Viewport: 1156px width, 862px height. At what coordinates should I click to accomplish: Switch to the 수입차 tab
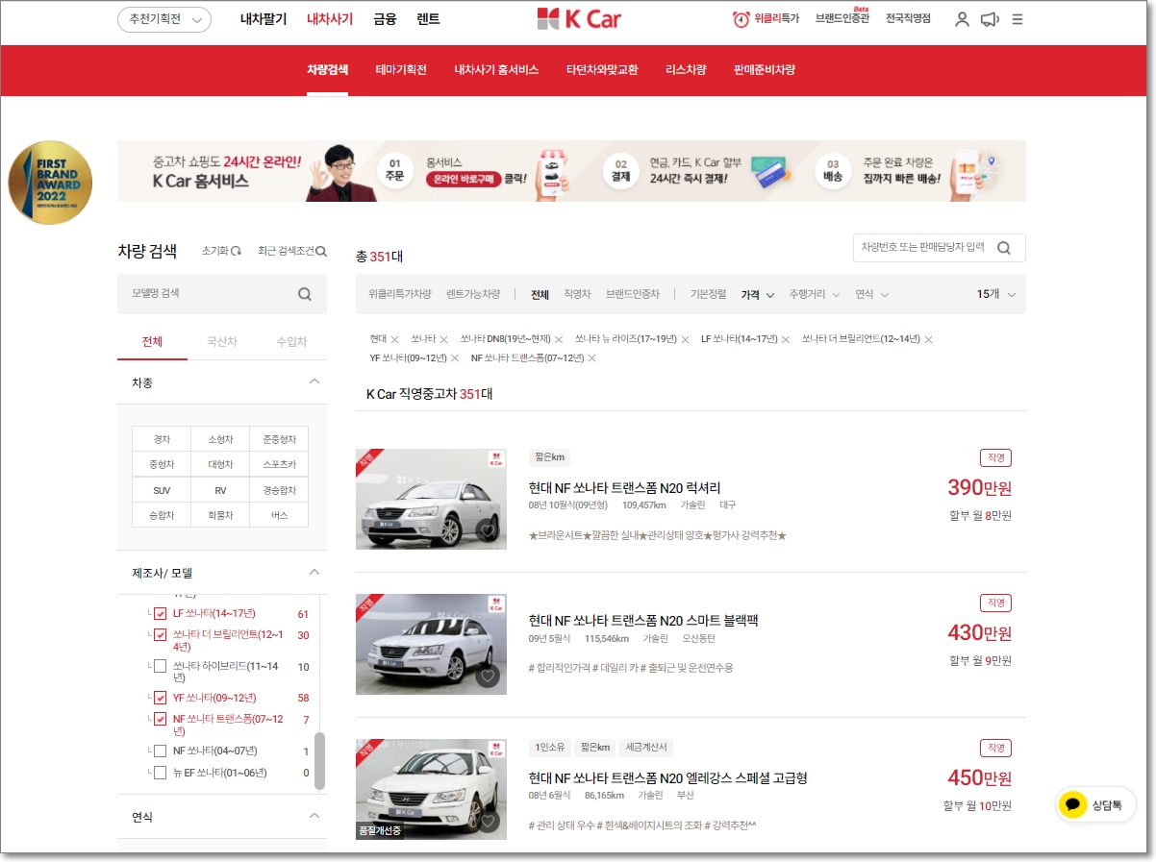[x=291, y=341]
